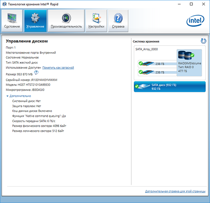Click the Система хранения heading
The height and width of the screenshot is (203, 210).
coord(146,42)
